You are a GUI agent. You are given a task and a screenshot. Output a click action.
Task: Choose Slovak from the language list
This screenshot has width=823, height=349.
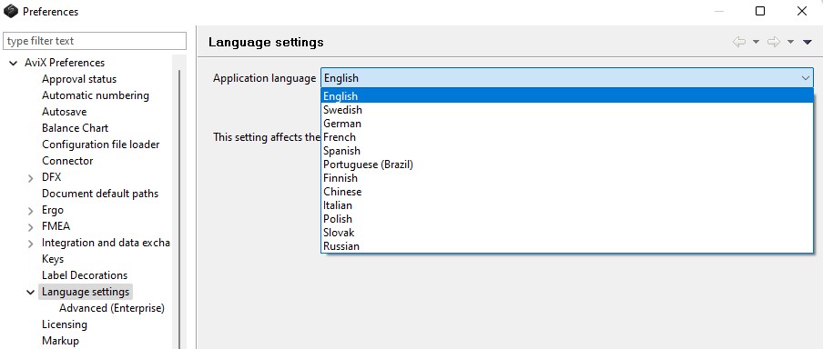pos(567,232)
